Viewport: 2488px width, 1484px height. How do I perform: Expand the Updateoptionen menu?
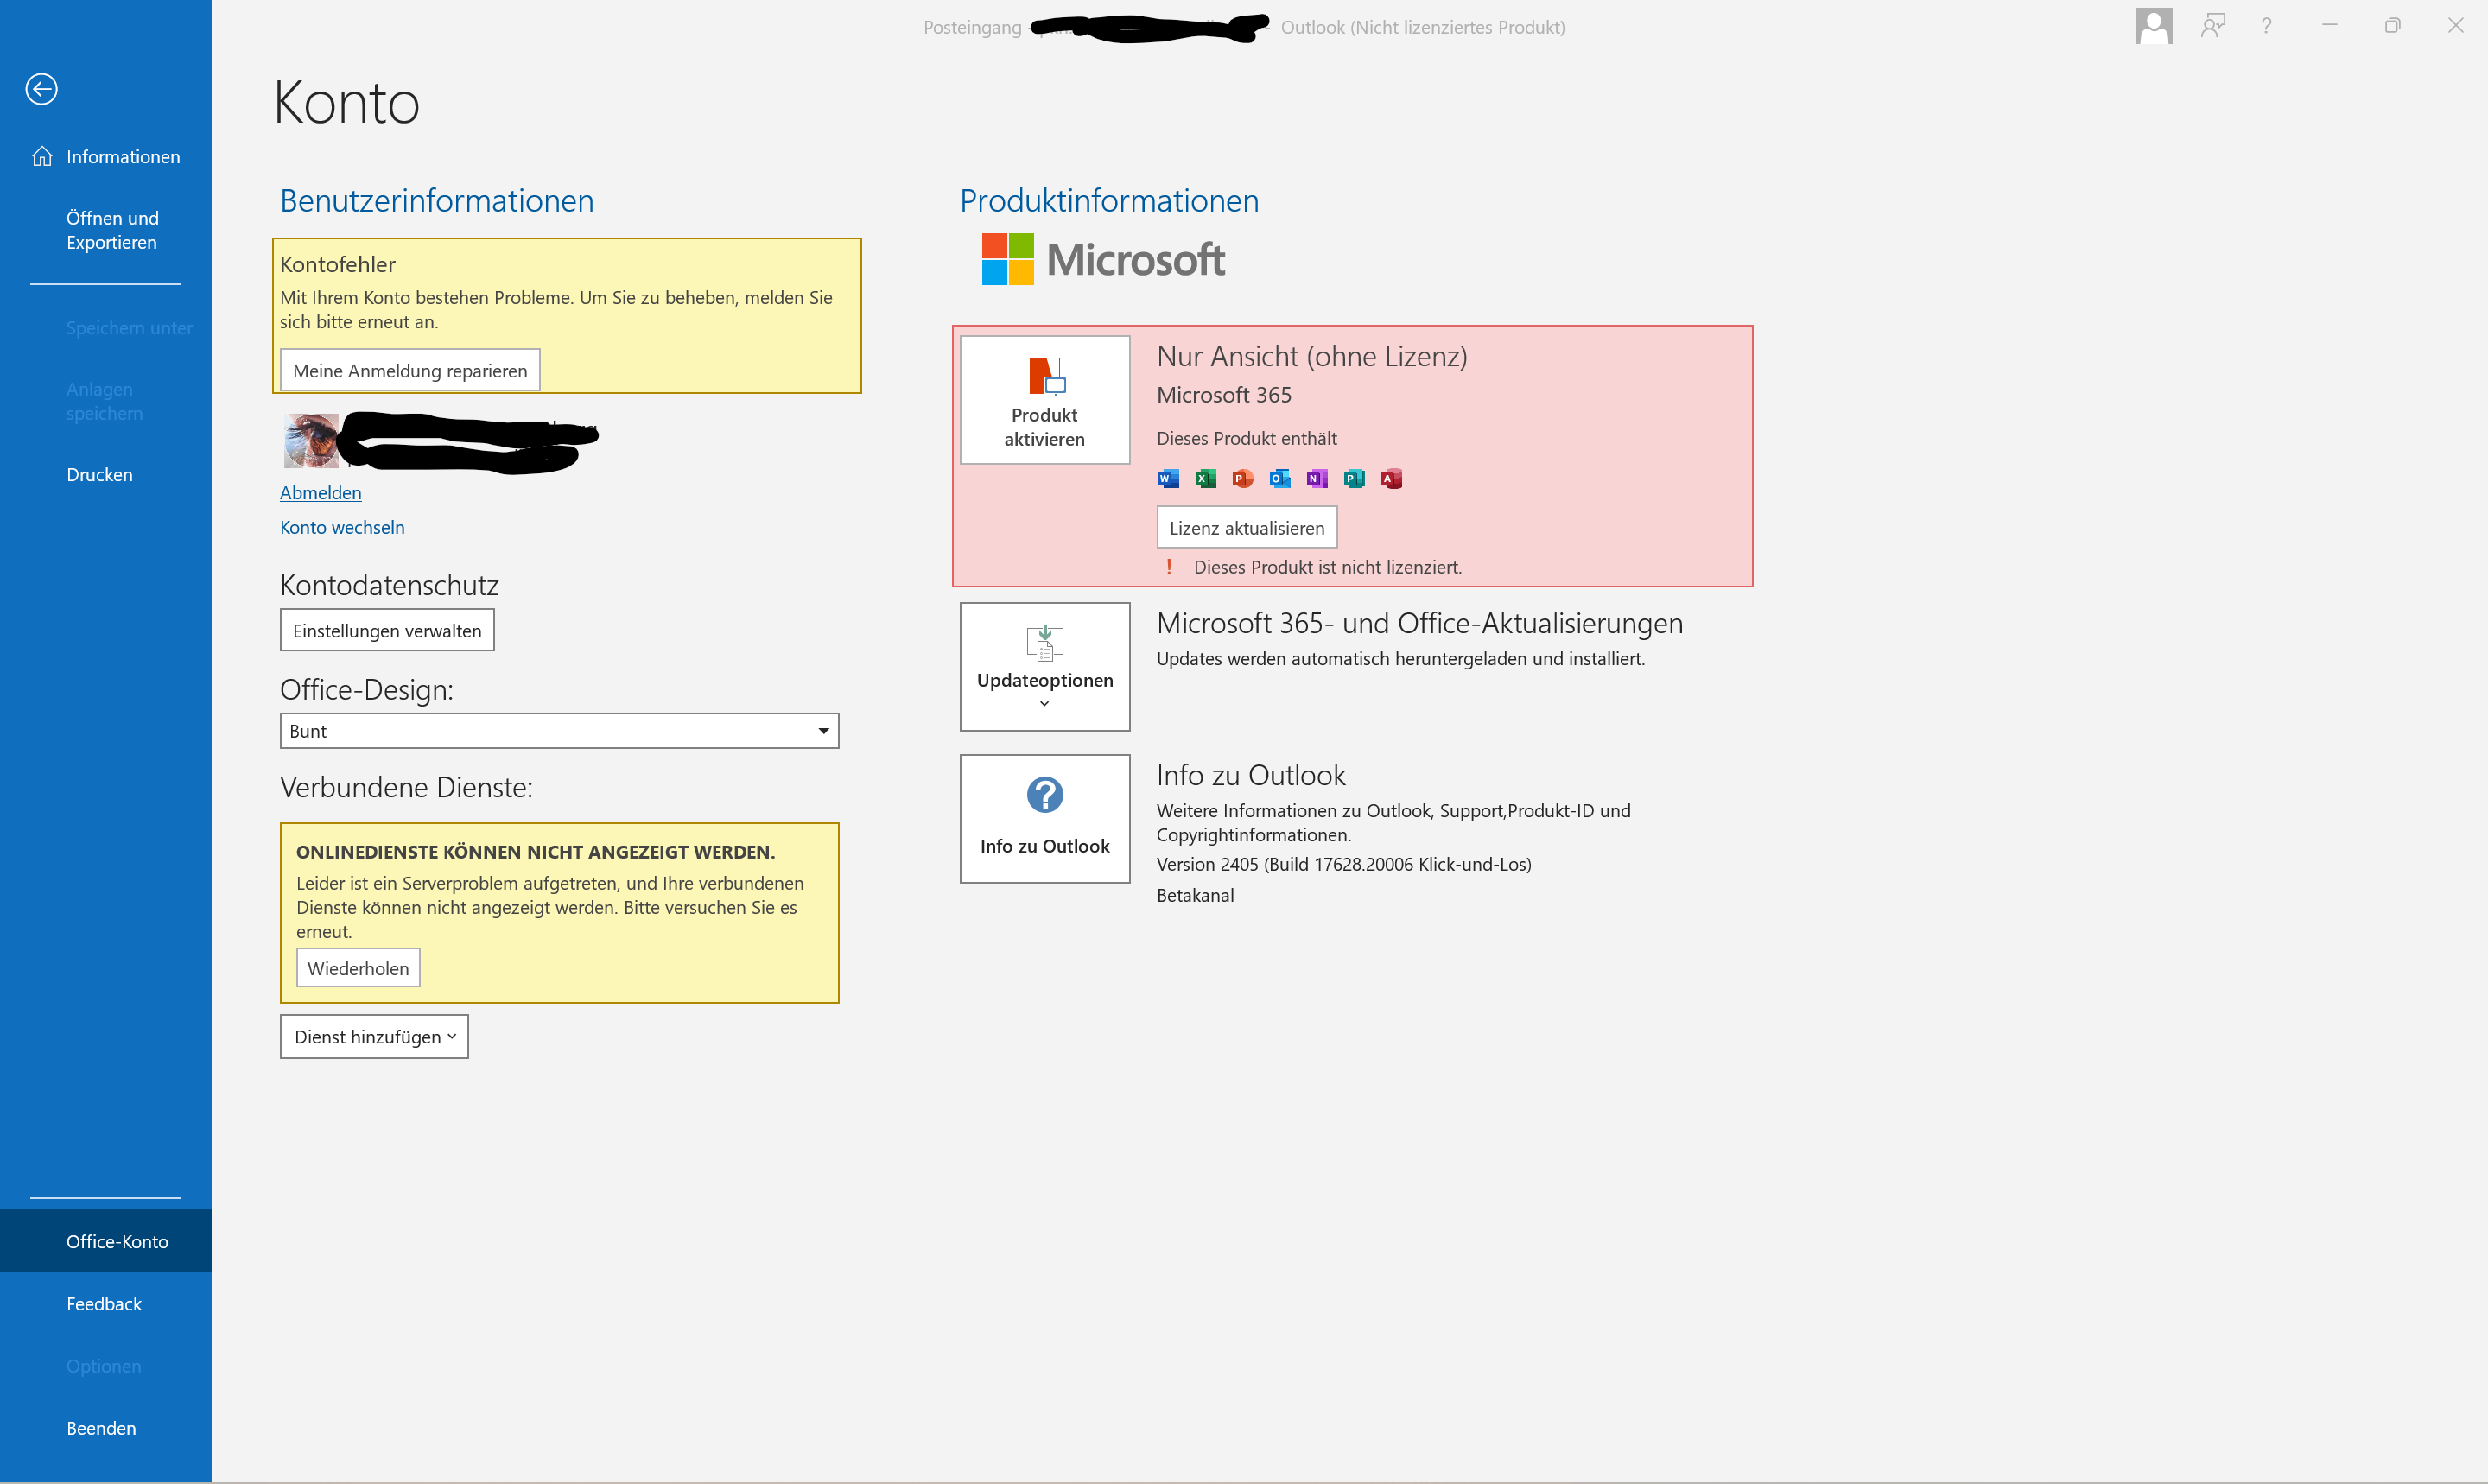[x=1044, y=667]
